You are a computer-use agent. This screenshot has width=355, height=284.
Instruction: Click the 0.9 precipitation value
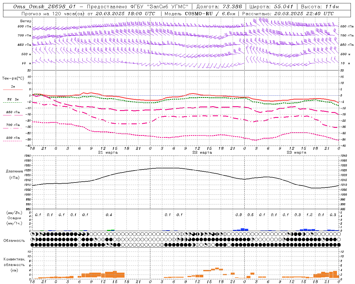pyautogui.click(x=239, y=215)
